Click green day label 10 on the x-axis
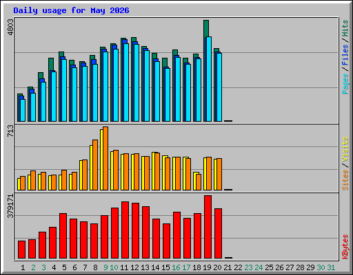 coord(114,267)
